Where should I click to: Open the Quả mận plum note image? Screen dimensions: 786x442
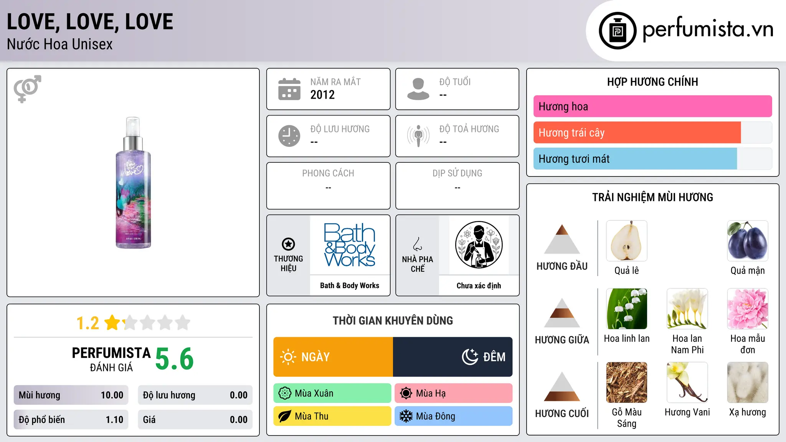click(x=748, y=241)
